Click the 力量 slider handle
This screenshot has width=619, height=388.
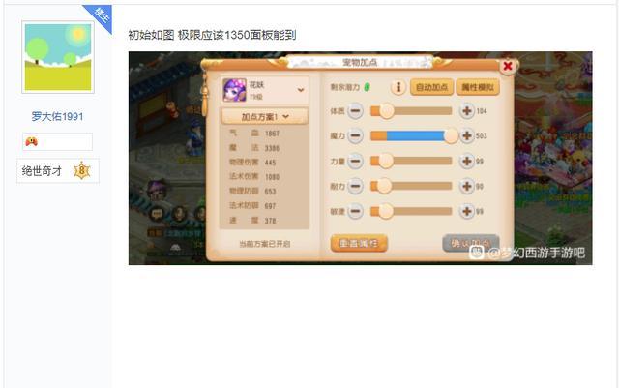[385, 162]
